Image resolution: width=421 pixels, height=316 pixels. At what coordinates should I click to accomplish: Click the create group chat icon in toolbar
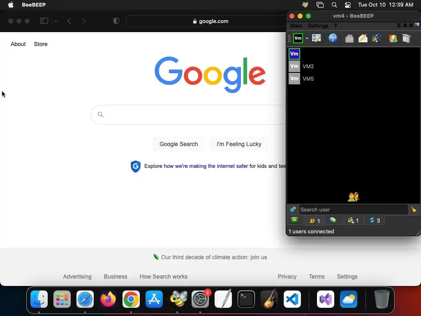click(x=377, y=38)
